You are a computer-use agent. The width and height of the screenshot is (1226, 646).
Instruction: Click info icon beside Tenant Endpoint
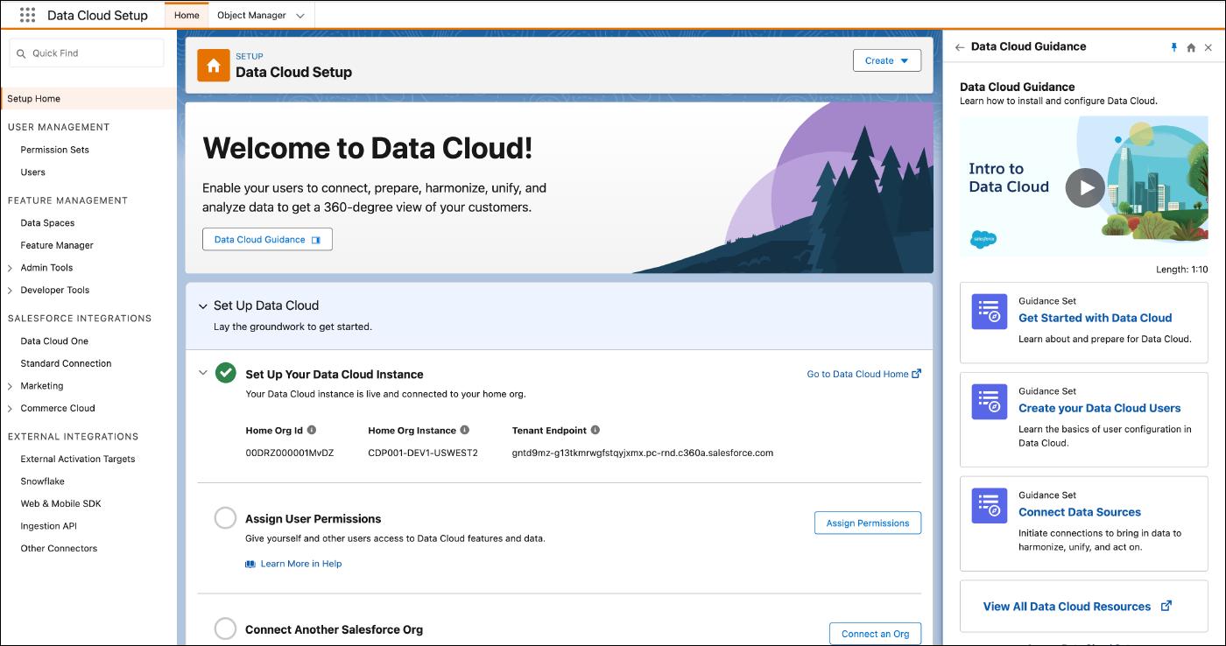coord(595,431)
